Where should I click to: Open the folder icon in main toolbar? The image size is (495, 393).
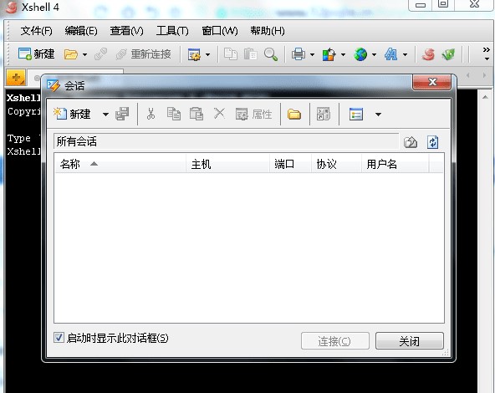point(71,54)
